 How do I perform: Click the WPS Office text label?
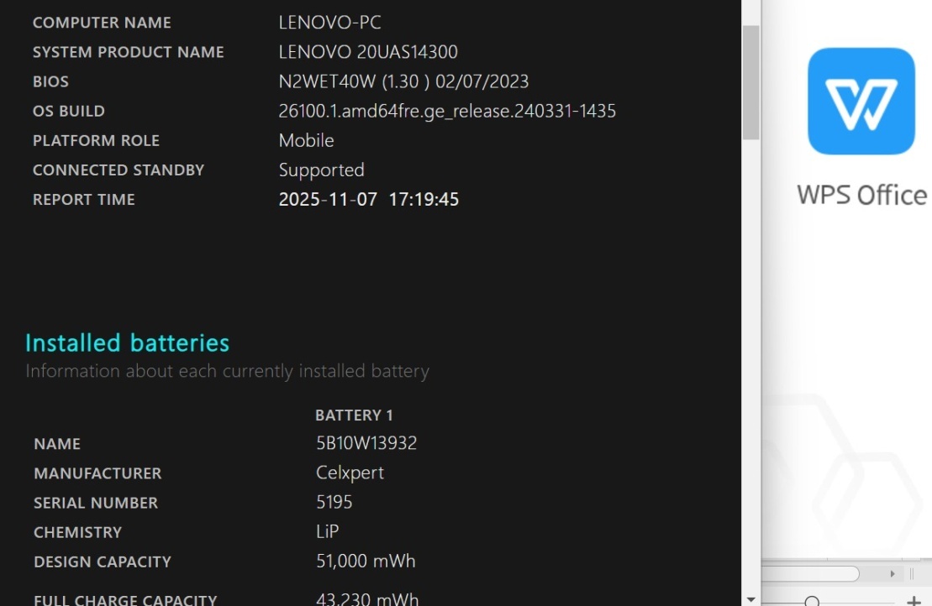pyautogui.click(x=861, y=195)
